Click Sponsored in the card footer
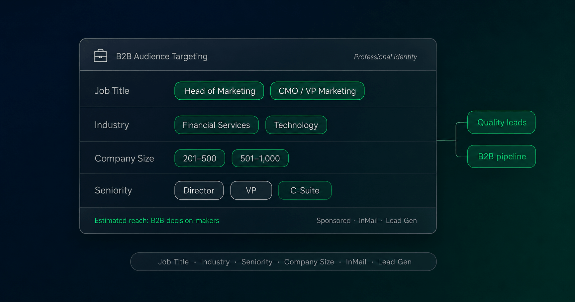The height and width of the screenshot is (302, 575). (334, 221)
